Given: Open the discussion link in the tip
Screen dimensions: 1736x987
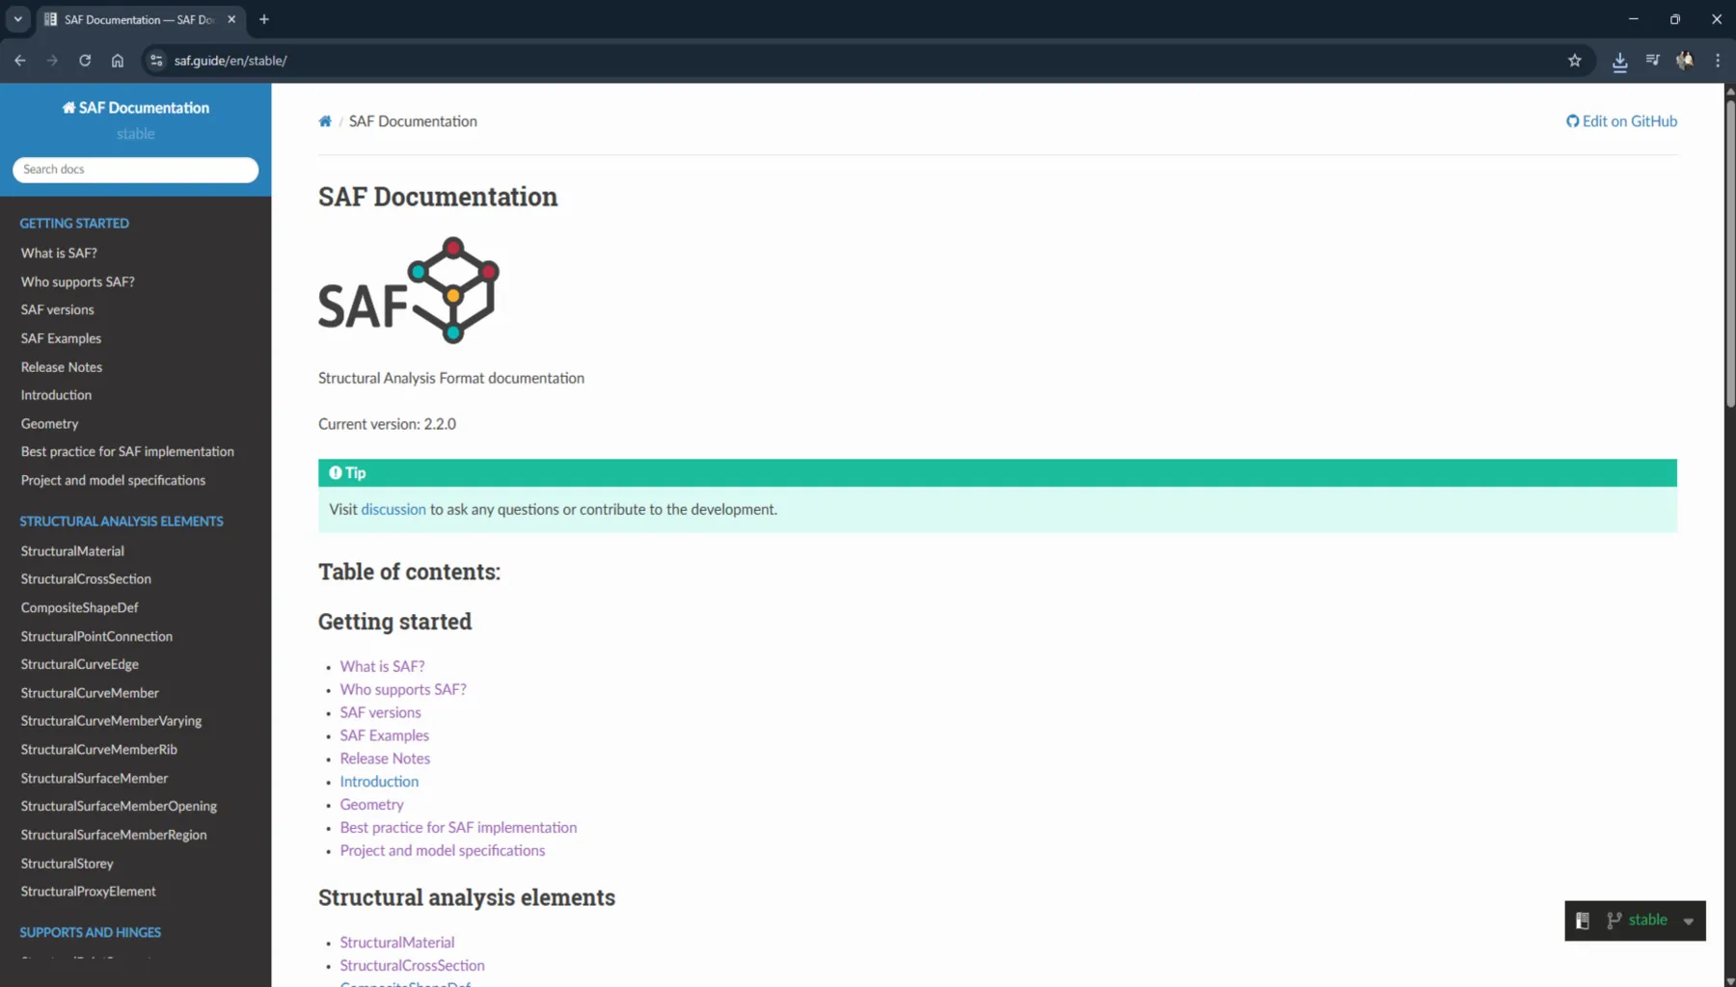Looking at the screenshot, I should (393, 509).
